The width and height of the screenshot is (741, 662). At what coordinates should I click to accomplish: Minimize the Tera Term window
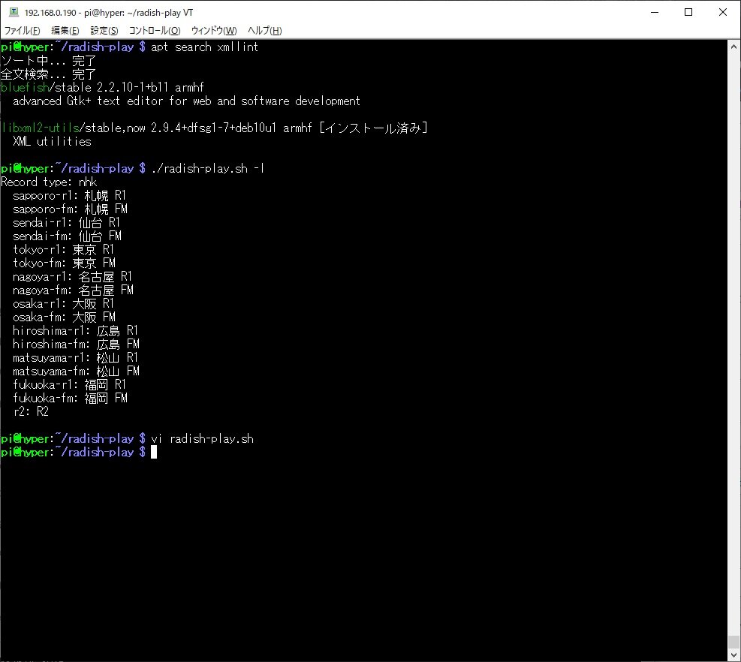655,12
